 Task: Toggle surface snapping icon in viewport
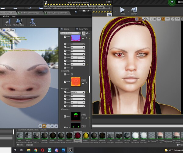pyautogui.click(x=151, y=19)
